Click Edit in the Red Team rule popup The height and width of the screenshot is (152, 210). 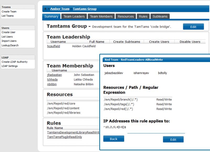173,139
